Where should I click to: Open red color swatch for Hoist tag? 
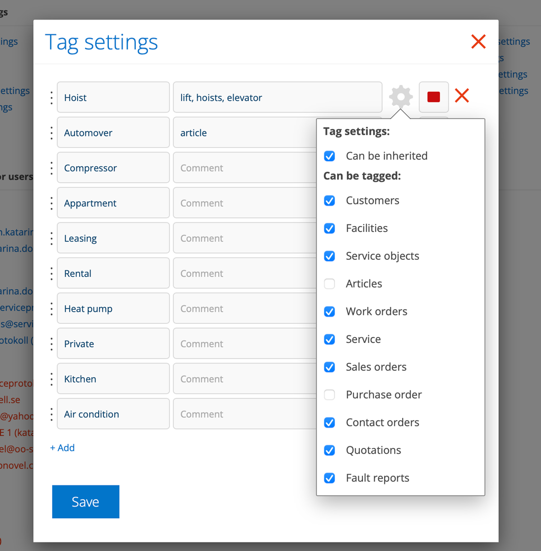coord(434,97)
